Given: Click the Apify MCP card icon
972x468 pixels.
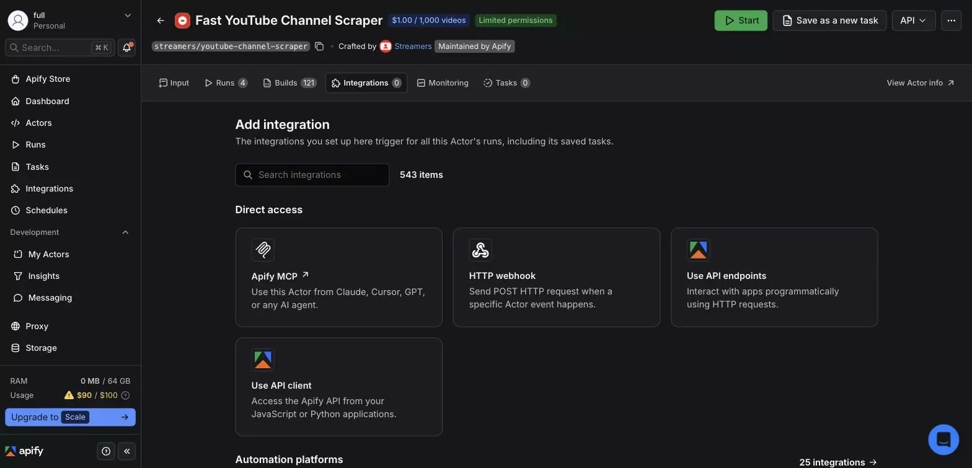Looking at the screenshot, I should pos(263,250).
